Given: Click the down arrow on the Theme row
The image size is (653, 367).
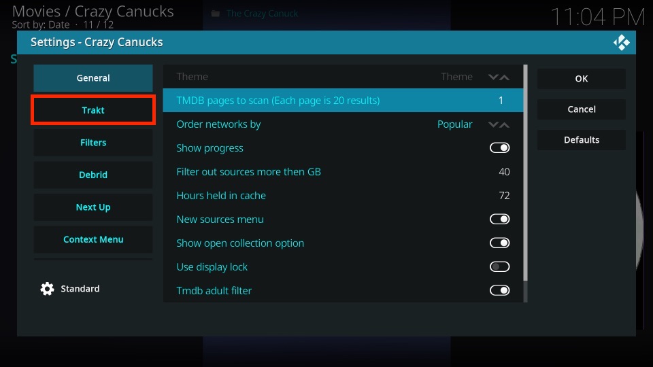Looking at the screenshot, I should pos(493,77).
